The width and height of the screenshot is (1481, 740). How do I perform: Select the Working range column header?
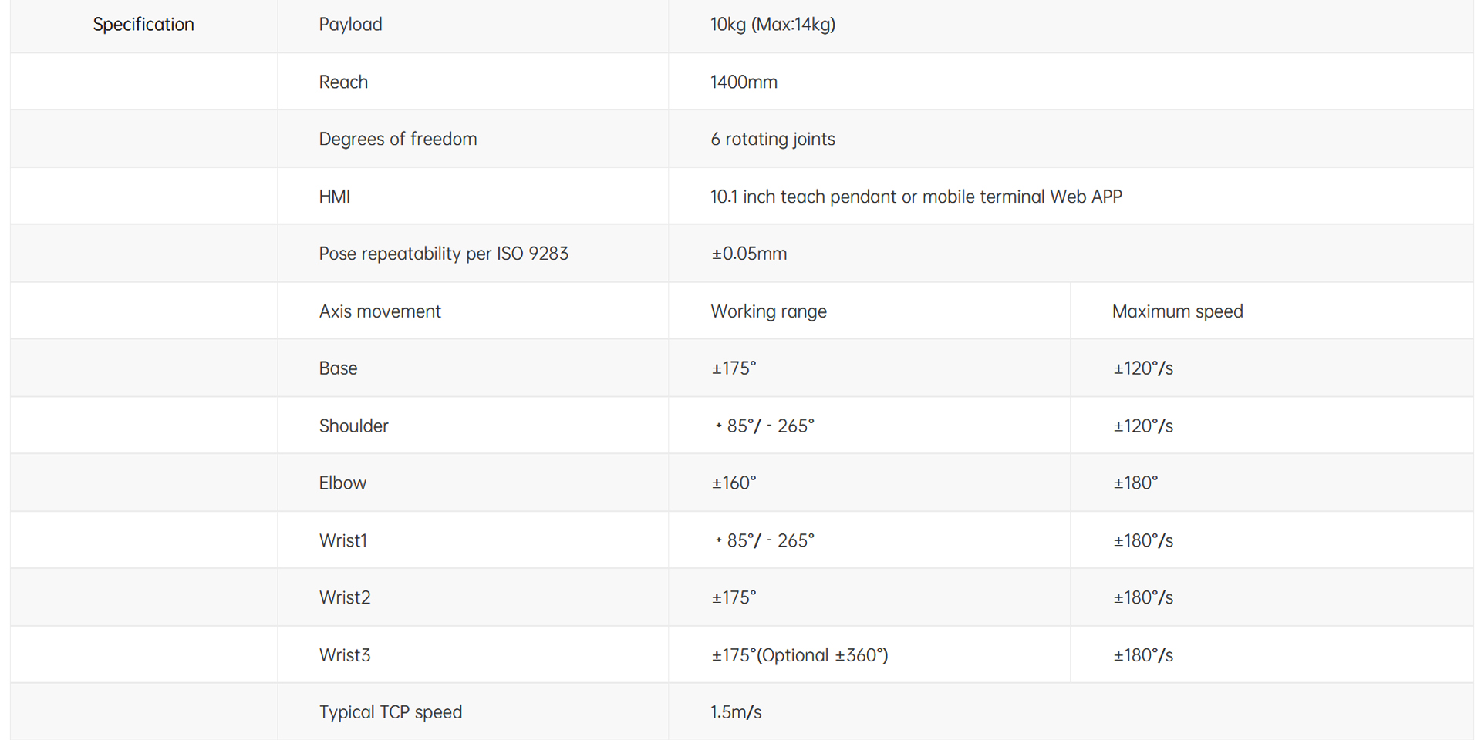tap(768, 311)
